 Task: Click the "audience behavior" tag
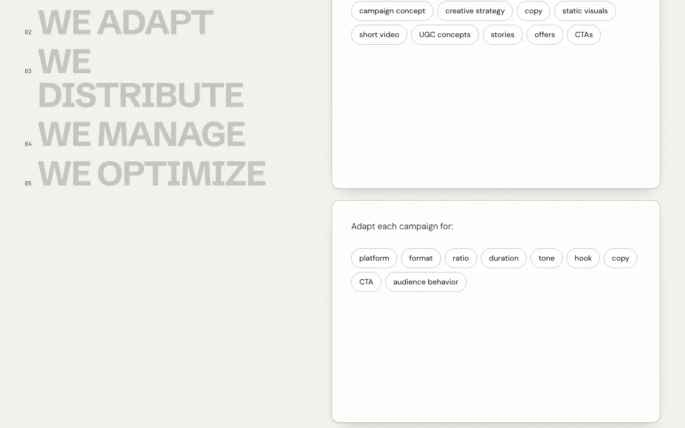click(426, 282)
